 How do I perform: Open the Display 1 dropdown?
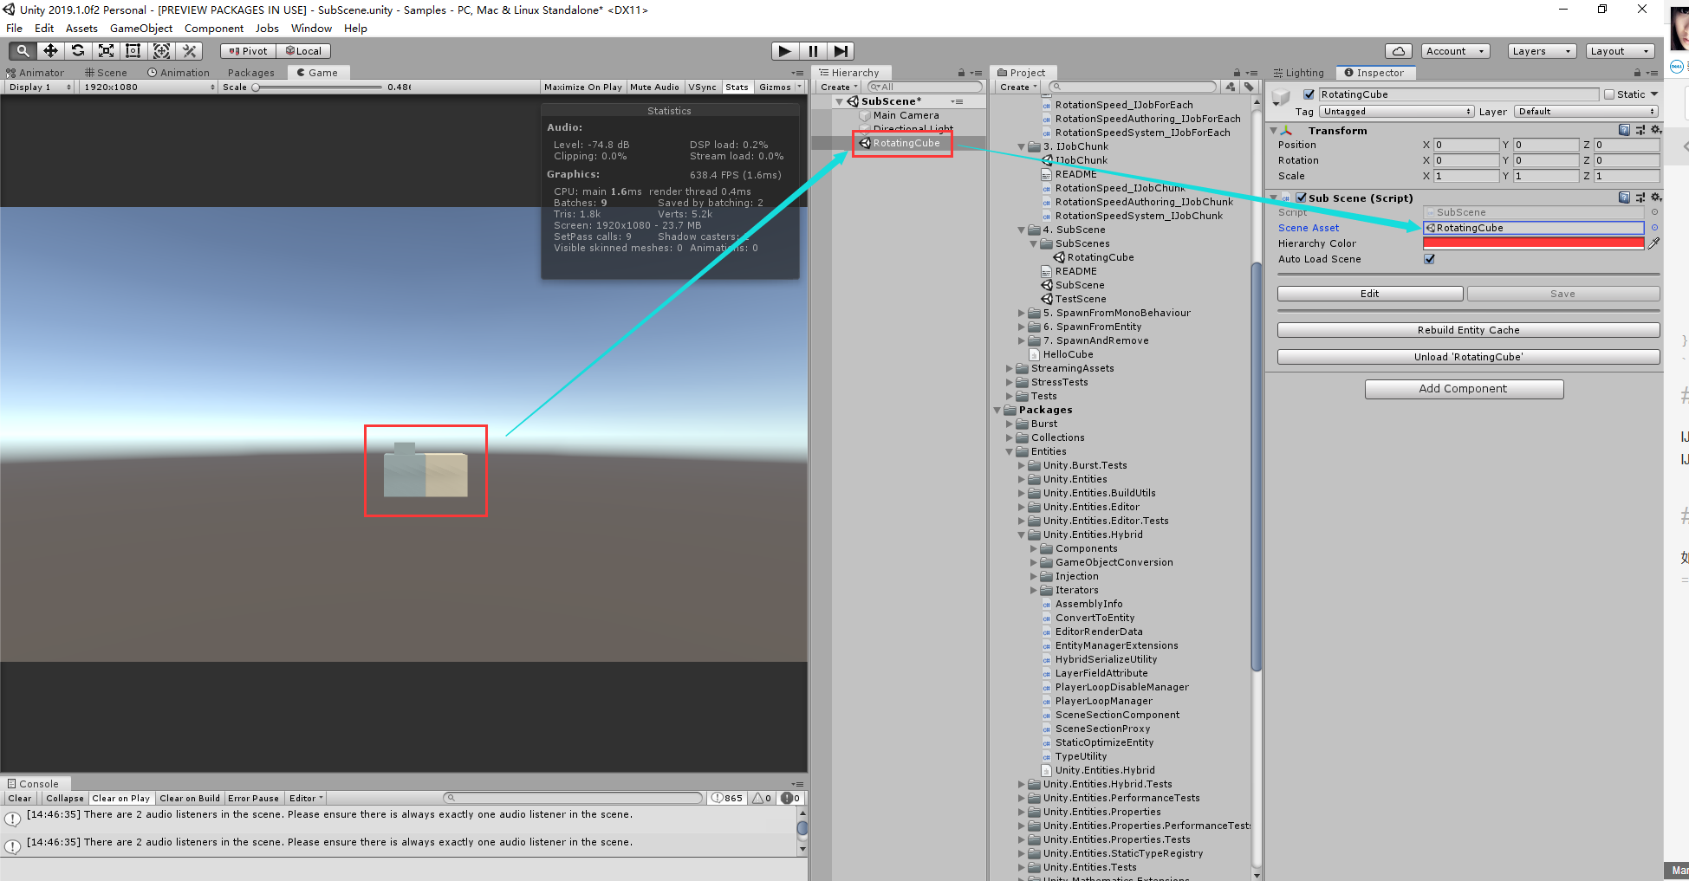click(39, 87)
